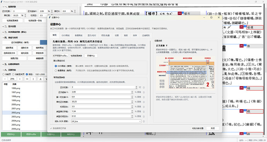The image size is (267, 142).
Task: Click the info icon beside 典型单行字高
Action: 144,112
